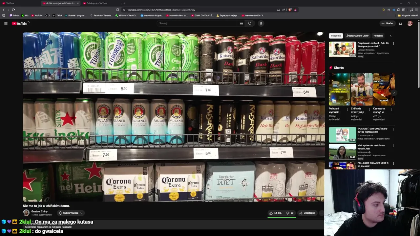Open the account avatar menu
Image resolution: width=420 pixels, height=236 pixels.
click(410, 23)
